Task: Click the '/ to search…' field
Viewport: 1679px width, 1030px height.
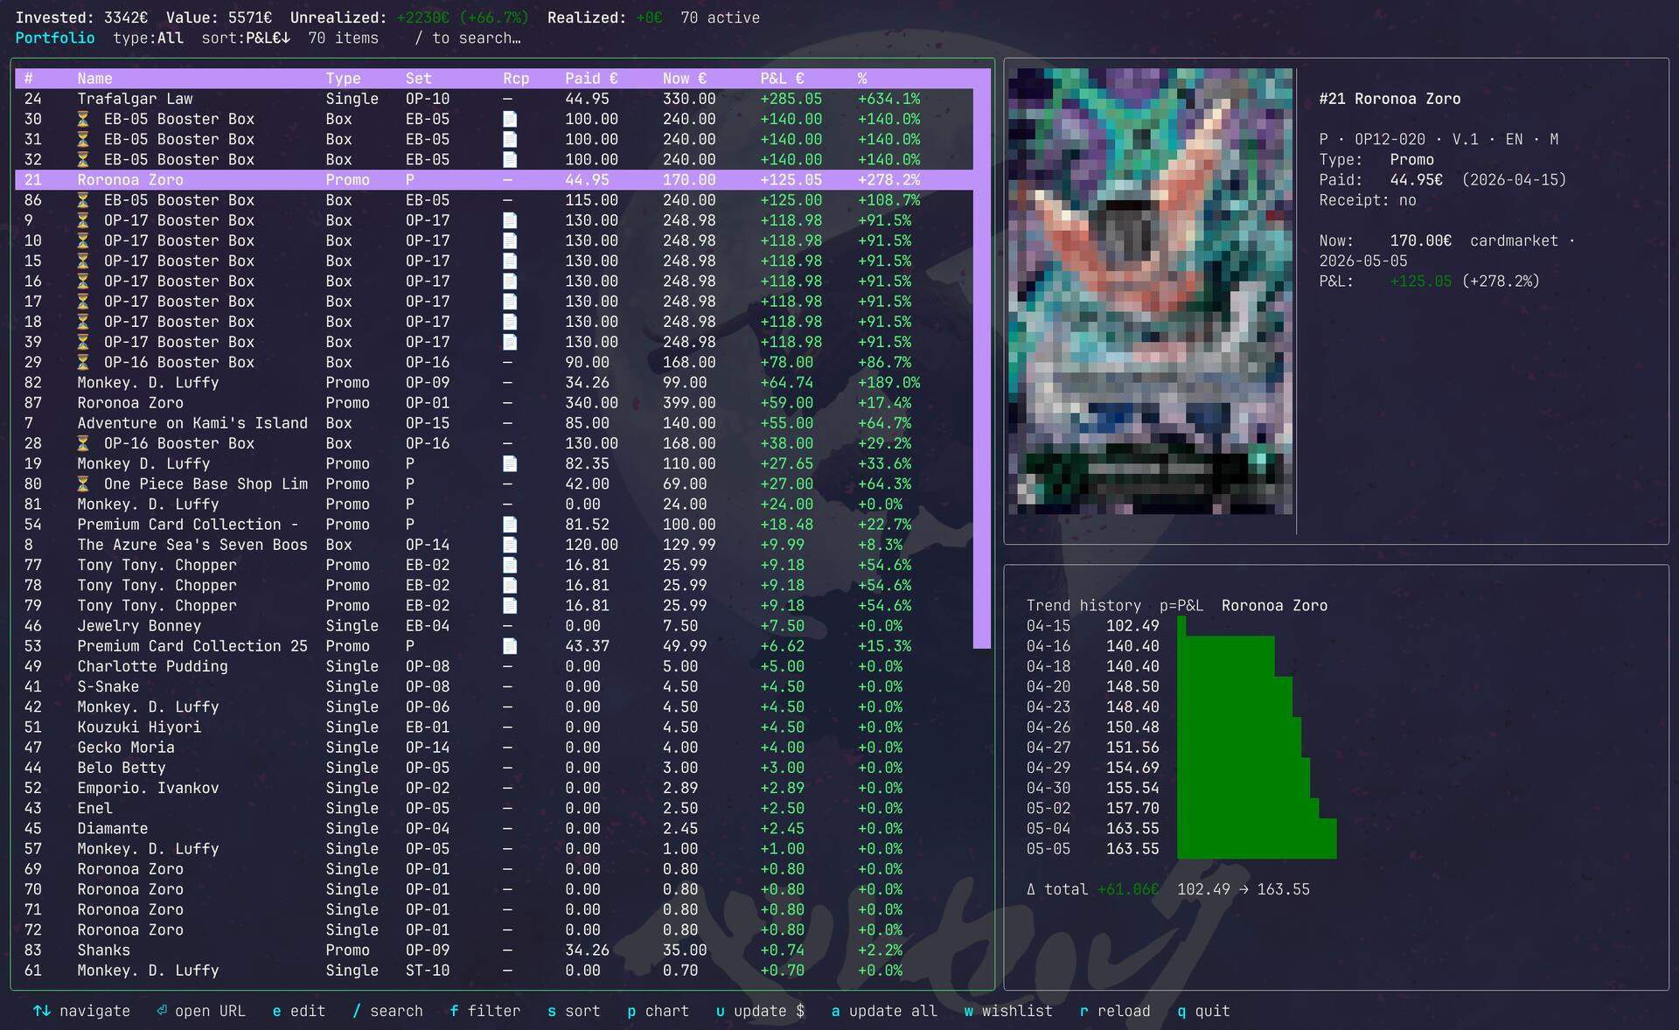Action: coord(467,38)
